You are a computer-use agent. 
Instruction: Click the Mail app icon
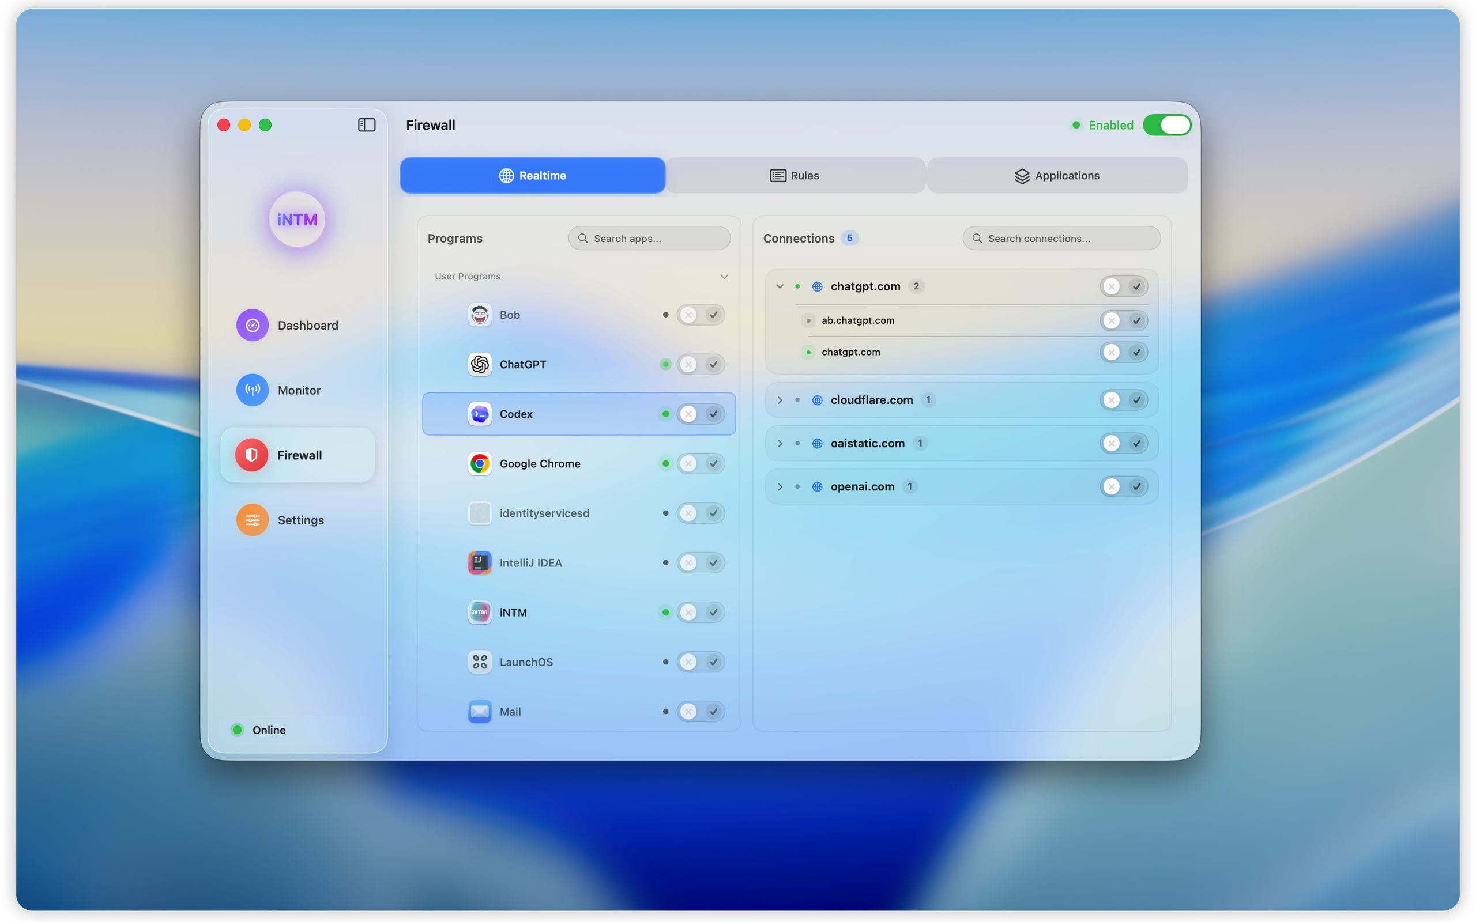point(480,712)
